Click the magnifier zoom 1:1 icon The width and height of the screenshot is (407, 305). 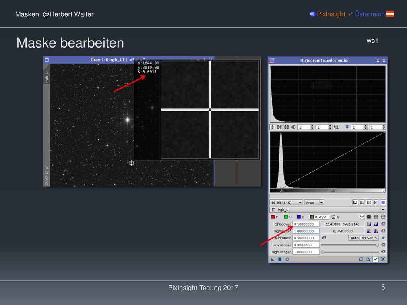coord(336,127)
